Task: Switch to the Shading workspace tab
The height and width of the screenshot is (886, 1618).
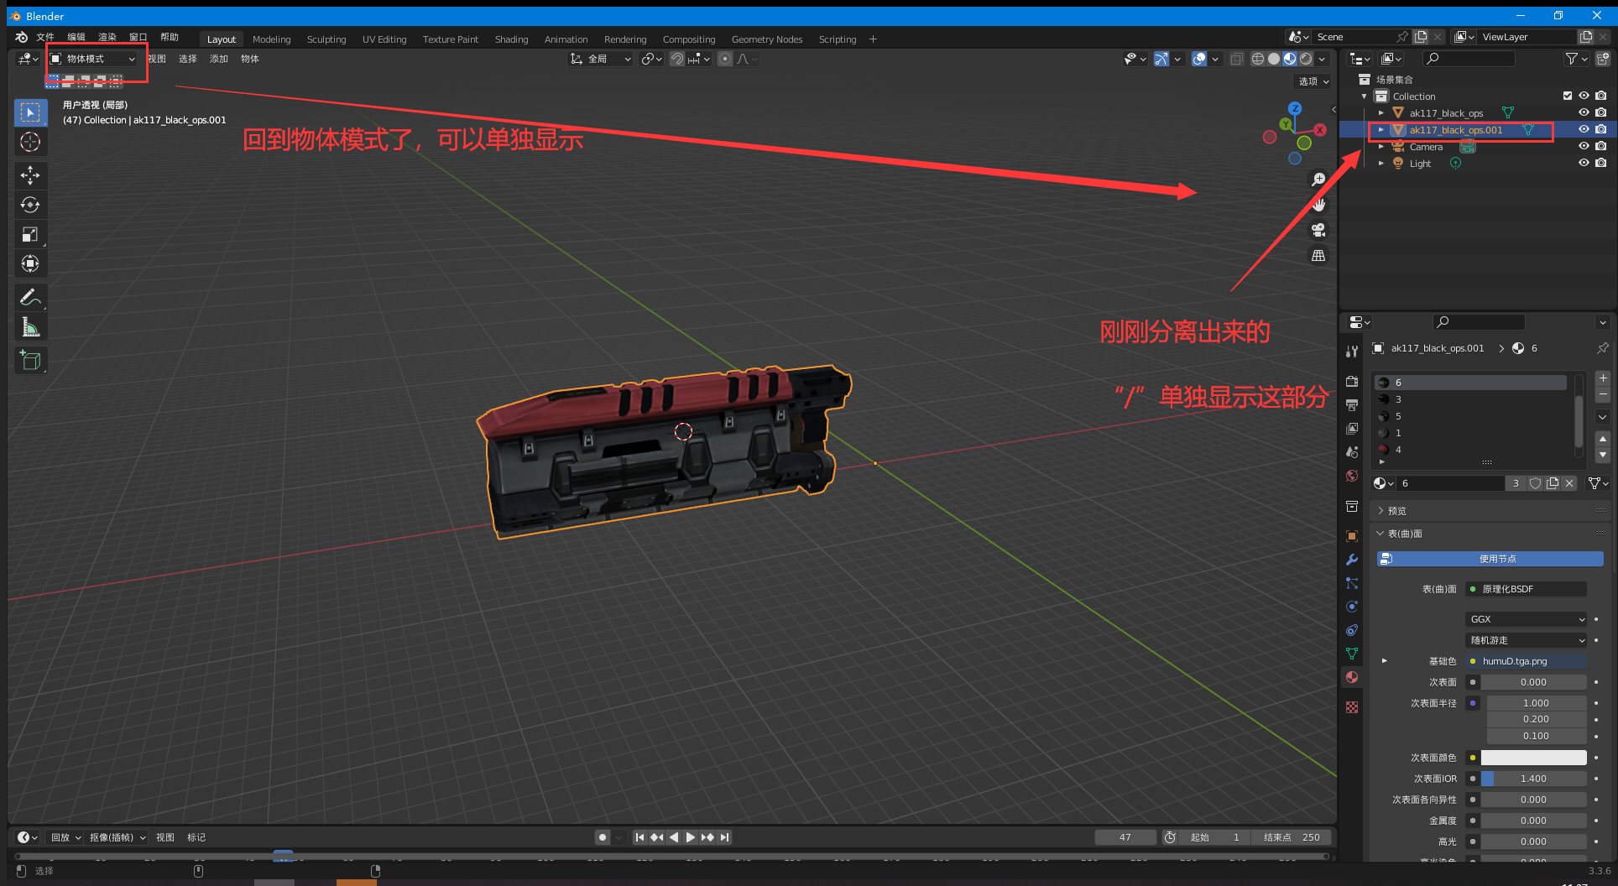Action: (x=511, y=39)
